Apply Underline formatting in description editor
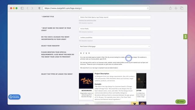This screenshot has width=195, height=110. point(86,53)
